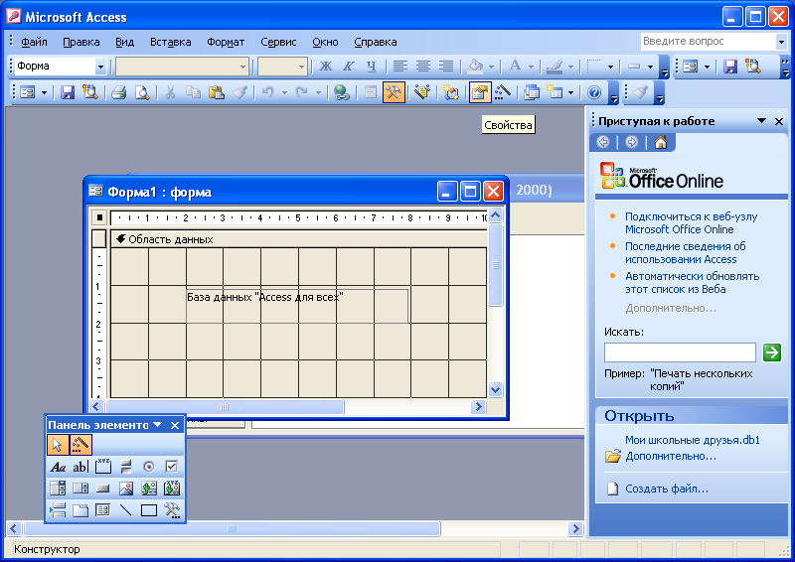The height and width of the screenshot is (562, 795).
Task: Toggle the Свойства (Properties) button
Action: click(x=480, y=92)
